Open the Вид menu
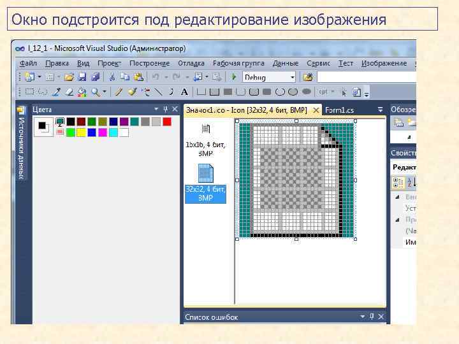 (x=83, y=63)
